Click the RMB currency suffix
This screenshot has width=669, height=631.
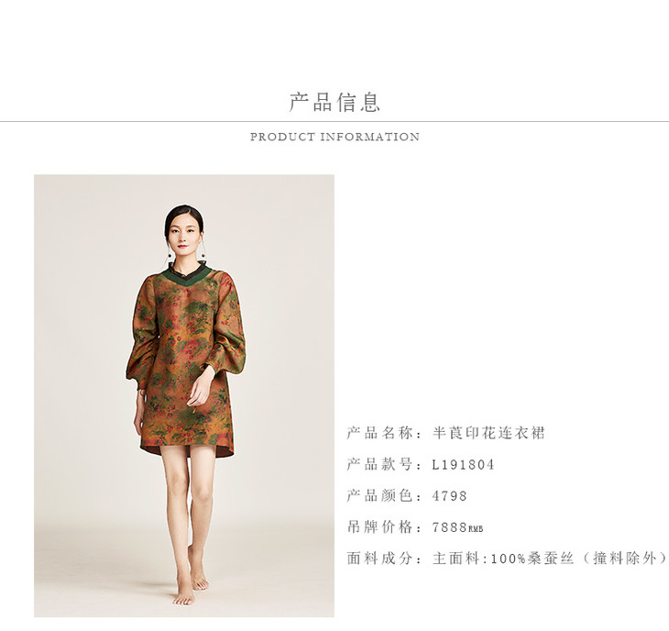point(476,529)
